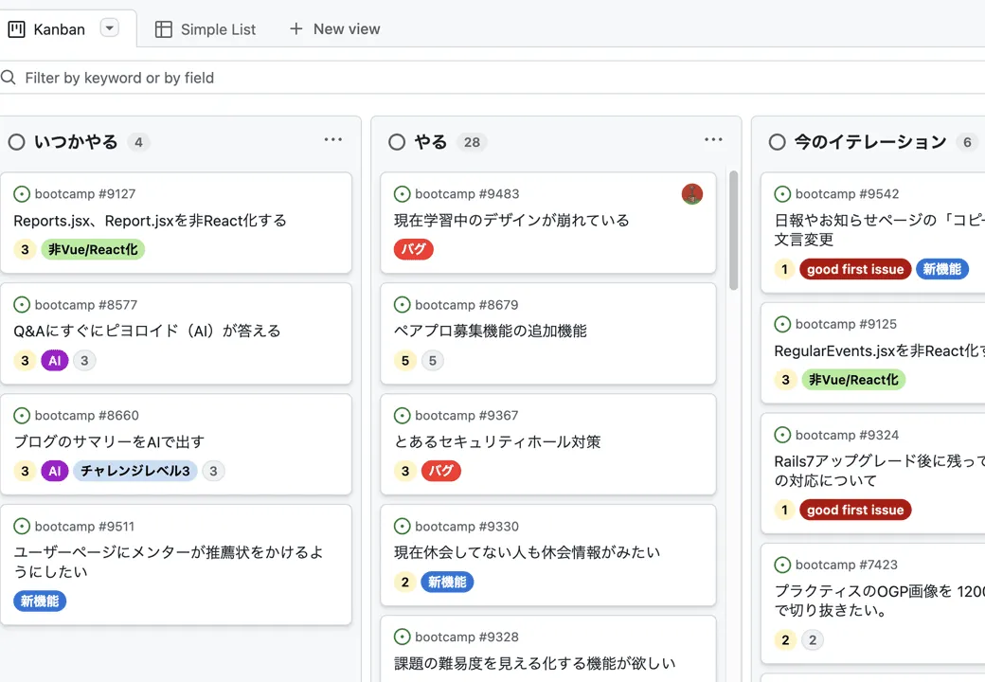985x682 pixels.
Task: Click the open issue icon for bootcamp #9127
Action: 22,194
